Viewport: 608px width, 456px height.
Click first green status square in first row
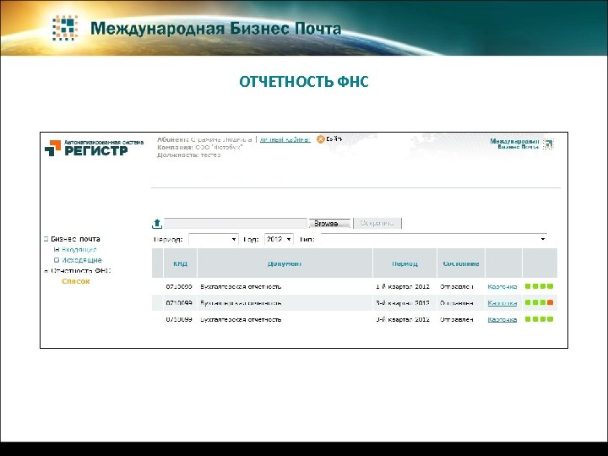528,286
